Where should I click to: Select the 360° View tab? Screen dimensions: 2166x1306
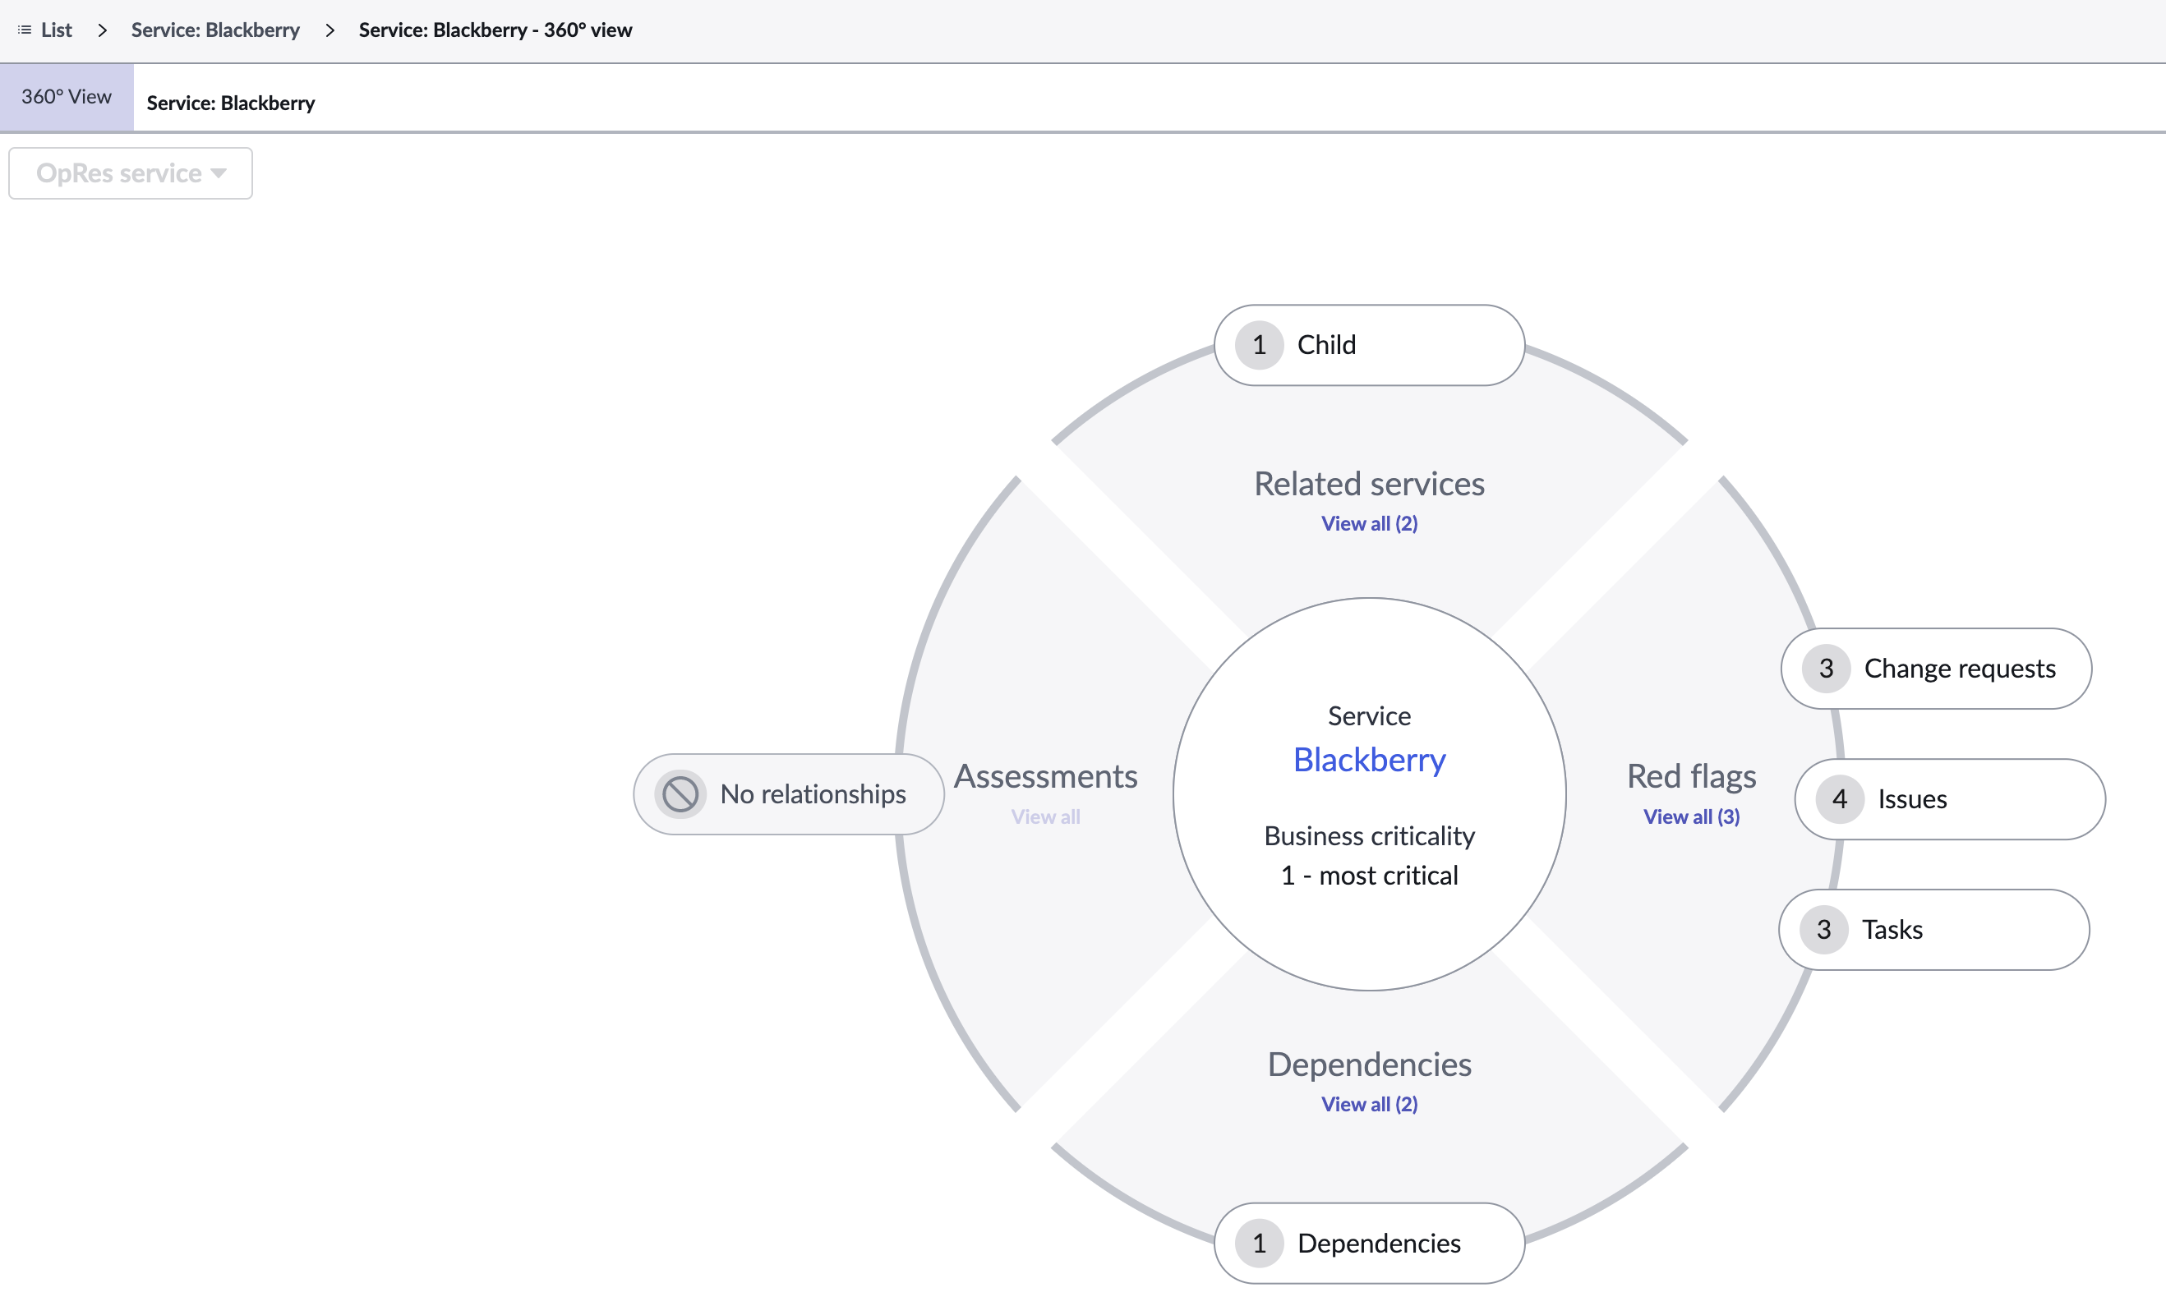(67, 97)
